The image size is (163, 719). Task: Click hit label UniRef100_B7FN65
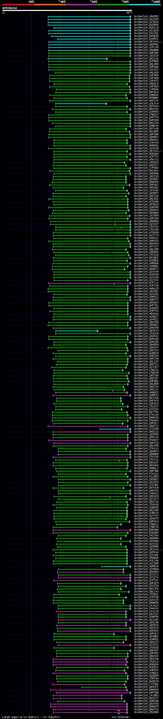coord(146,61)
